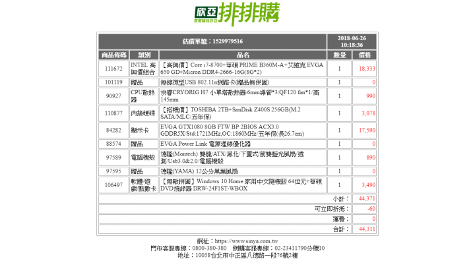This screenshot has width=475, height=259.
Task: Select product code 97589
Action: pyautogui.click(x=113, y=158)
